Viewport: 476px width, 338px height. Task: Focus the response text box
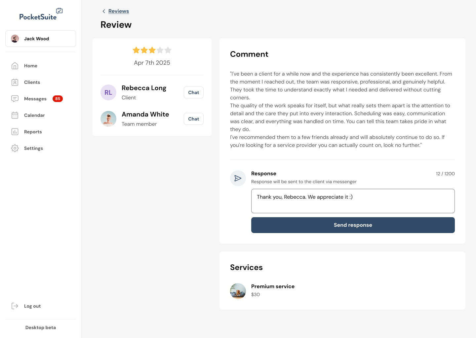click(353, 201)
